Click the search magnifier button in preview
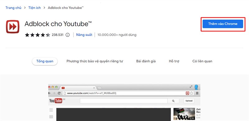The image size is (249, 121). [173, 101]
